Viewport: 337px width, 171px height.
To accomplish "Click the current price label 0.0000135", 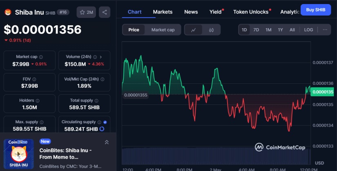I will (322, 92).
